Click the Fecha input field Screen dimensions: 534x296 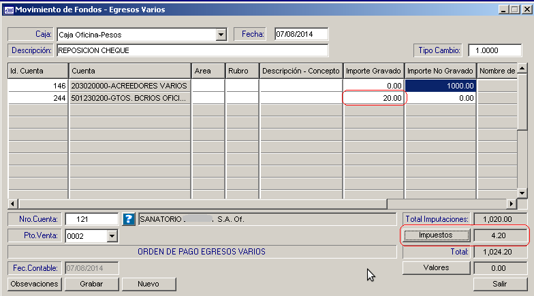click(x=301, y=34)
